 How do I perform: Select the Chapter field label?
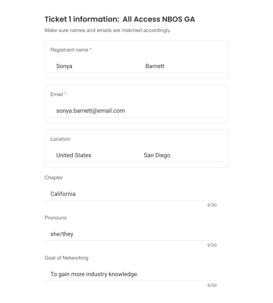coord(54,177)
